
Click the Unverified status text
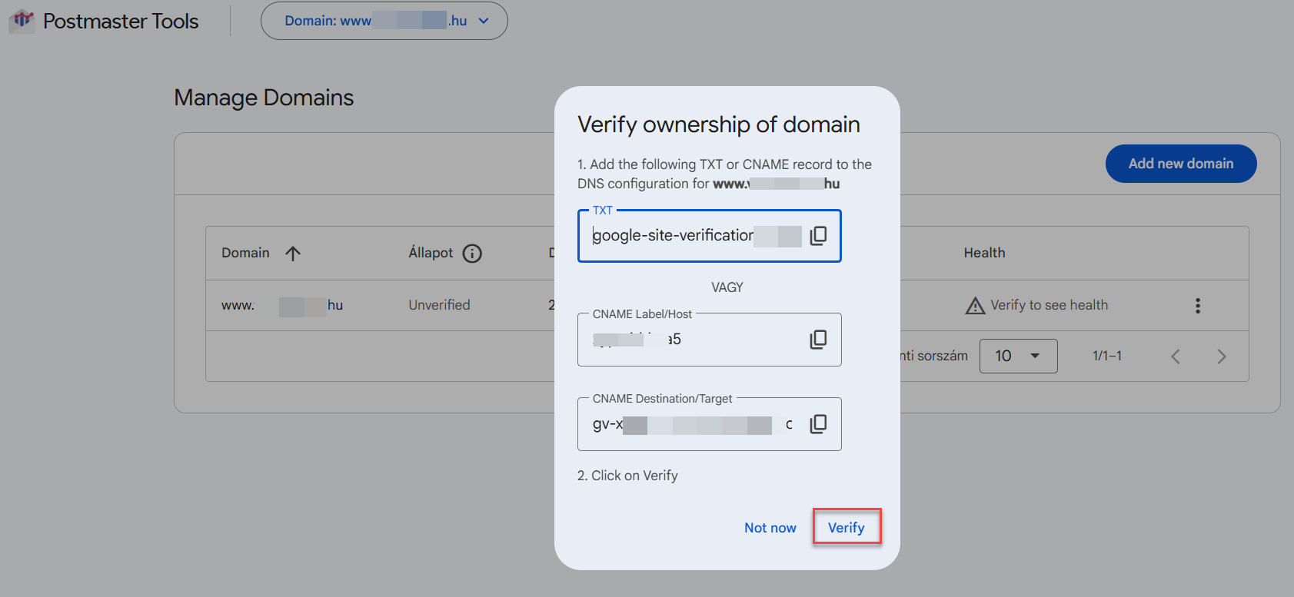439,305
